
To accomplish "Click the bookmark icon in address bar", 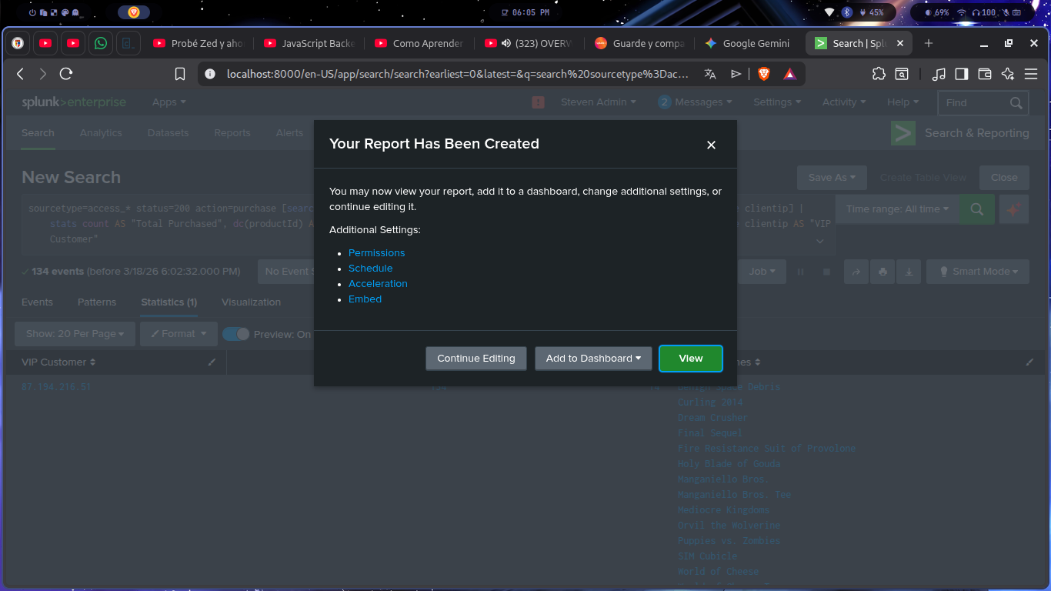I will pos(180,74).
